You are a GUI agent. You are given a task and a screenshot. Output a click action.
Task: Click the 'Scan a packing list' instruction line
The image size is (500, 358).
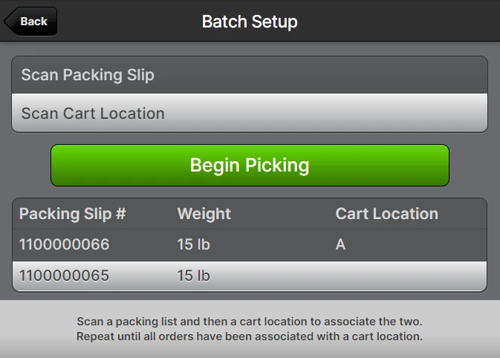coord(250,322)
